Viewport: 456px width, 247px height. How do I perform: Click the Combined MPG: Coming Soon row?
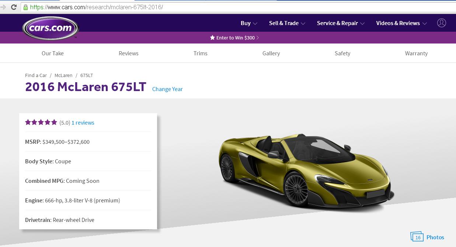click(88, 181)
